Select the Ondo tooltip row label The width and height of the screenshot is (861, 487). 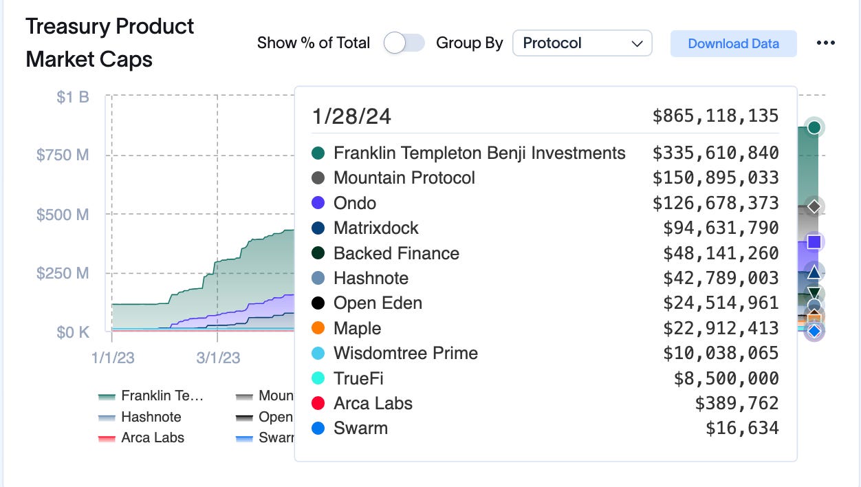[355, 203]
